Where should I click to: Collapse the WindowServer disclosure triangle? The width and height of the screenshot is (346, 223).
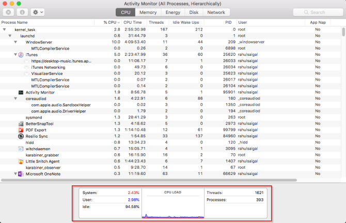click(x=15, y=42)
